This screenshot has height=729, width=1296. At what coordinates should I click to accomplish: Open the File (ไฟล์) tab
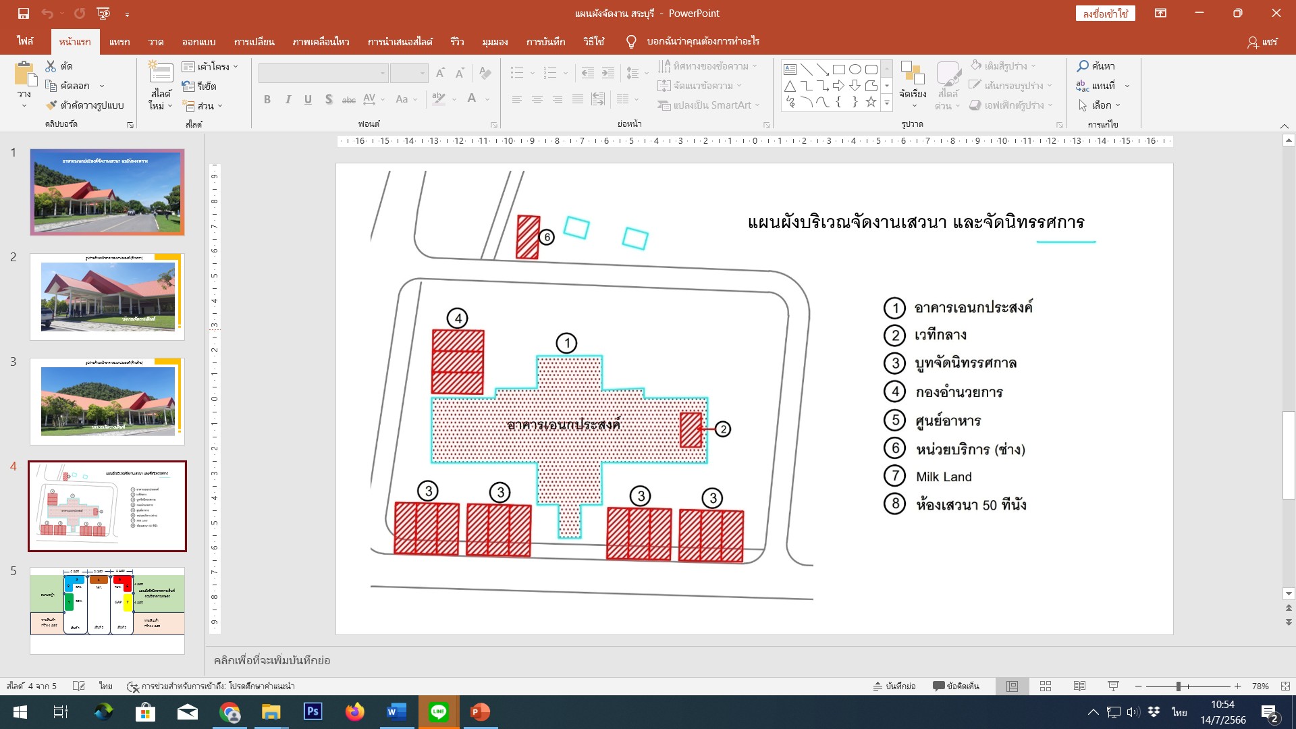(25, 41)
